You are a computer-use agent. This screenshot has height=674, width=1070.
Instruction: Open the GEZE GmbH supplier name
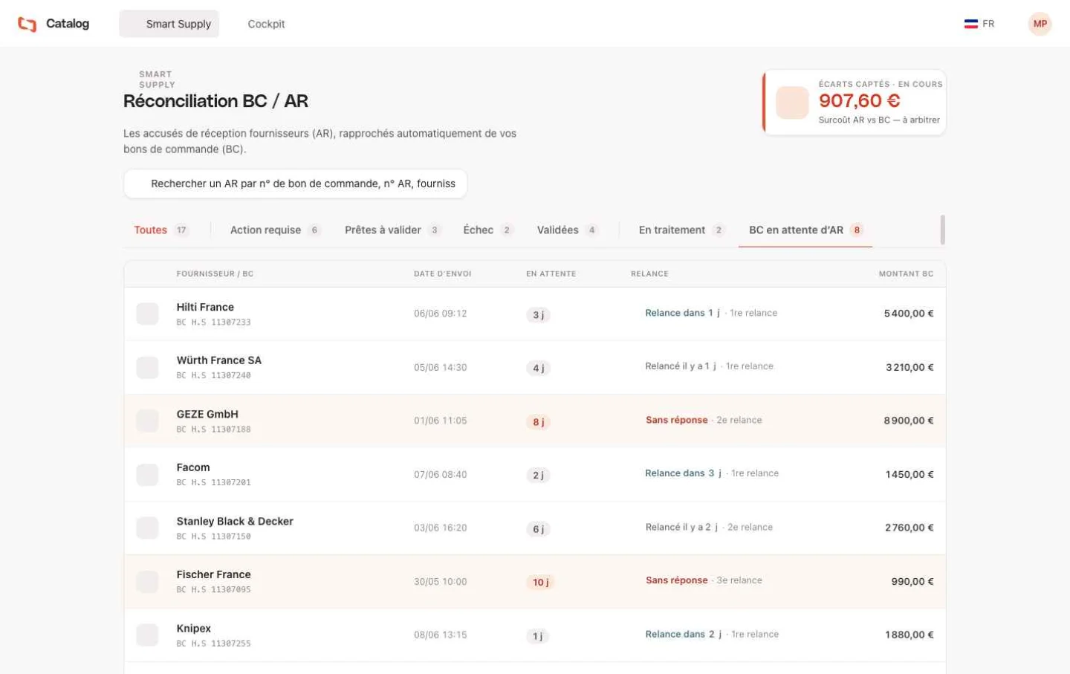[207, 414]
